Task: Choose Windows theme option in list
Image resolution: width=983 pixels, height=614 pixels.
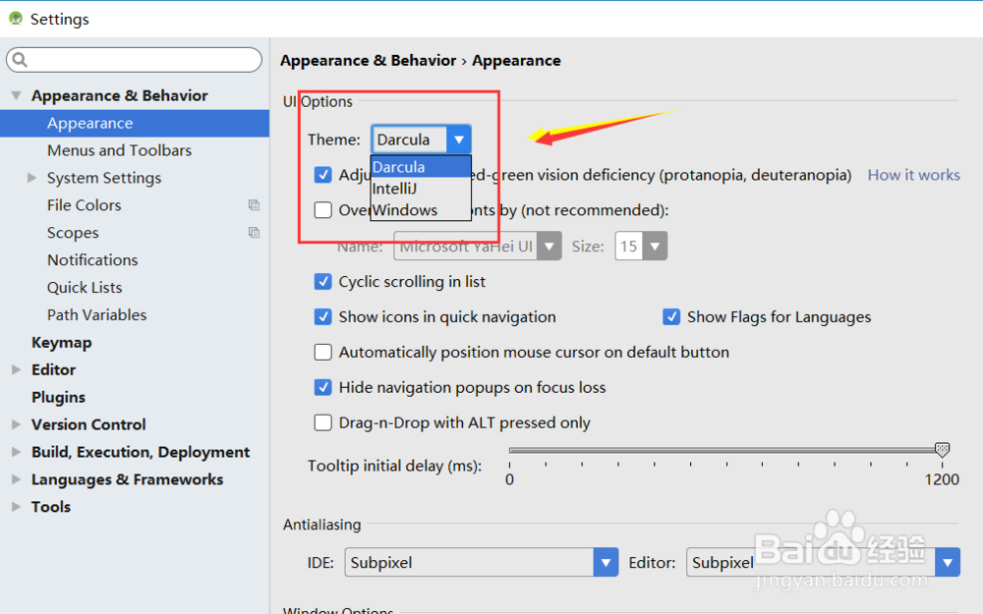Action: 405,210
